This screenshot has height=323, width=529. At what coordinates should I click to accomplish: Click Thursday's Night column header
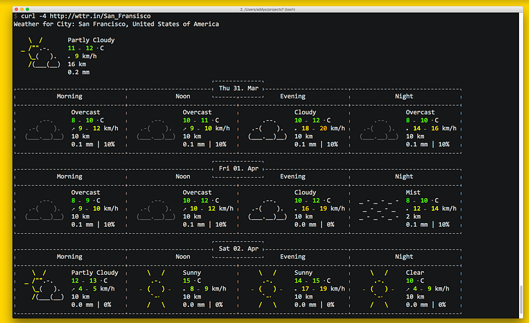click(x=404, y=96)
